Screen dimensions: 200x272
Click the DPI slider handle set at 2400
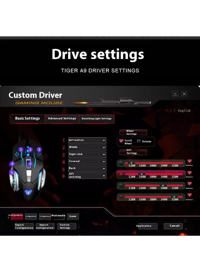[x=163, y=186]
